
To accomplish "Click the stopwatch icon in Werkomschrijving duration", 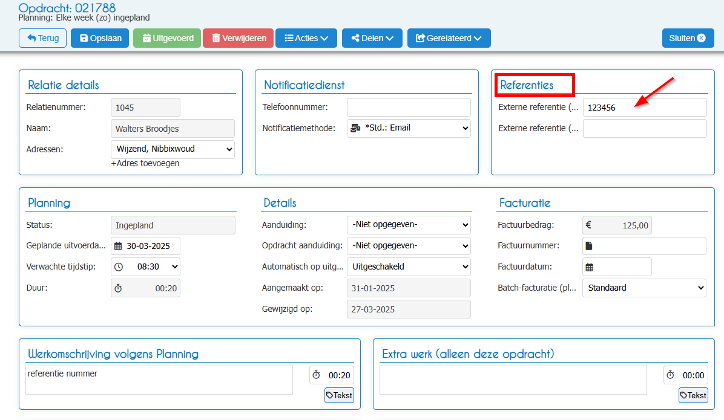I will click(316, 375).
